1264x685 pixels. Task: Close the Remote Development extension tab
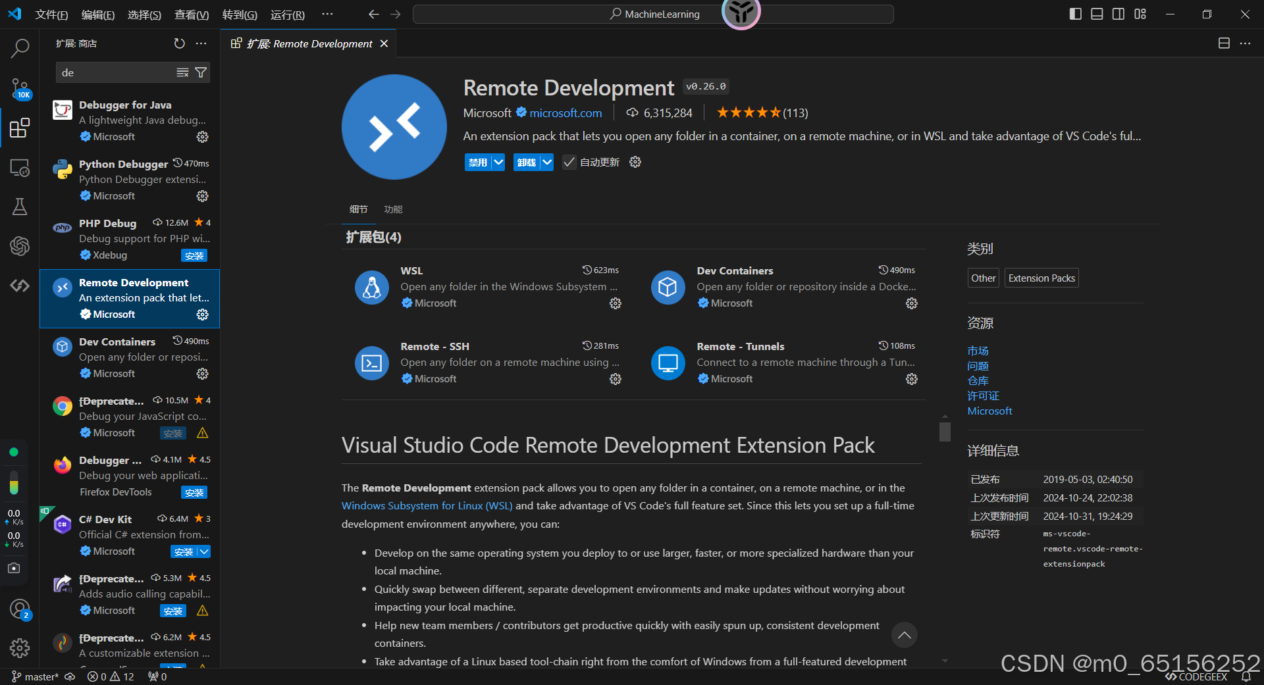tap(384, 43)
